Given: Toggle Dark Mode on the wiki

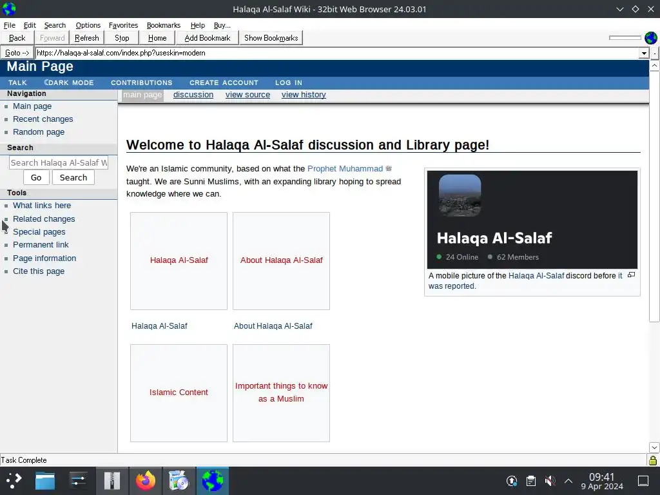Looking at the screenshot, I should pos(68,82).
